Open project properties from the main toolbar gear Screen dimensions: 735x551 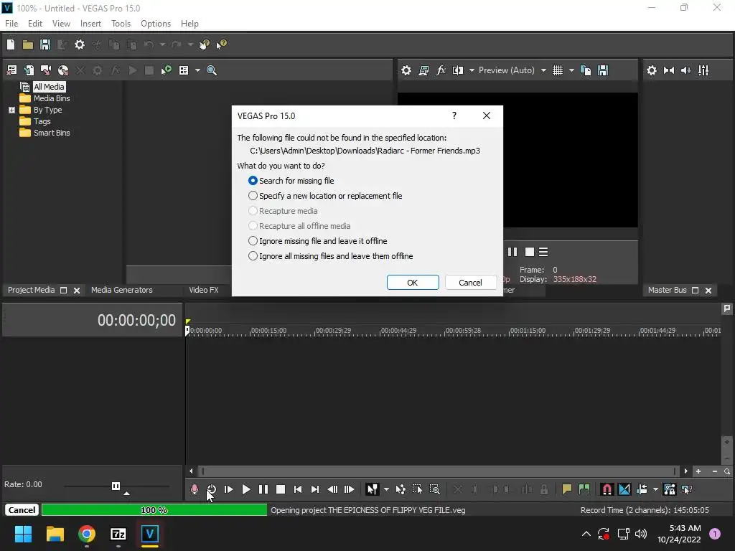(80, 44)
